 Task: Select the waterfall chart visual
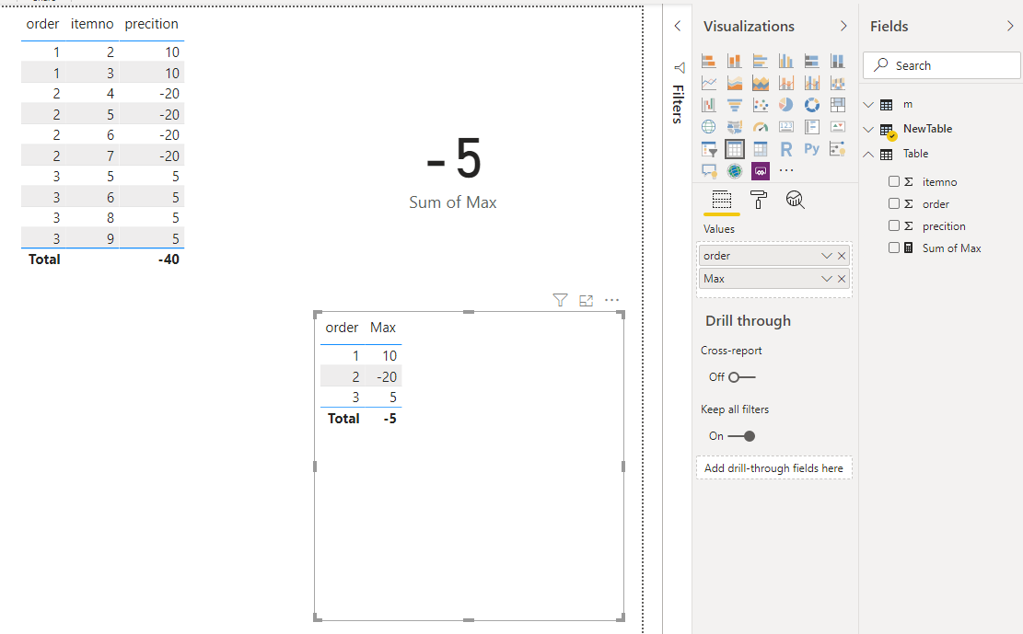point(708,105)
